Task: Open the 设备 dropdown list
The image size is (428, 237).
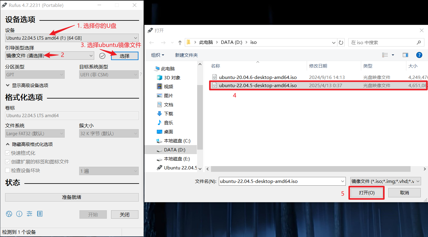Action: click(x=72, y=38)
